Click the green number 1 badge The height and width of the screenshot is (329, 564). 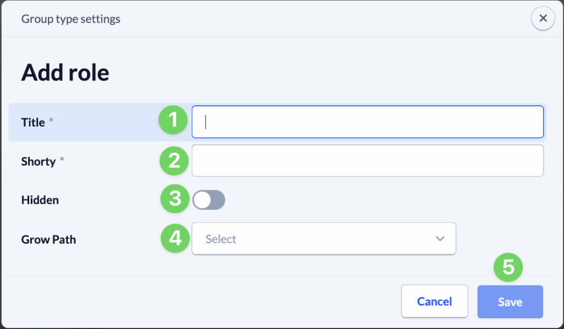pos(173,120)
